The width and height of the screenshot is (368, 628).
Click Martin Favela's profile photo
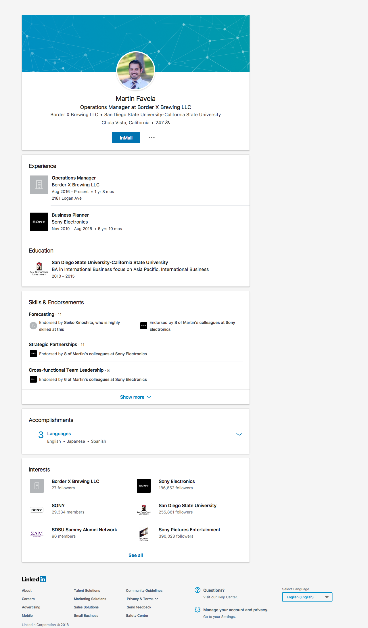pyautogui.click(x=135, y=71)
